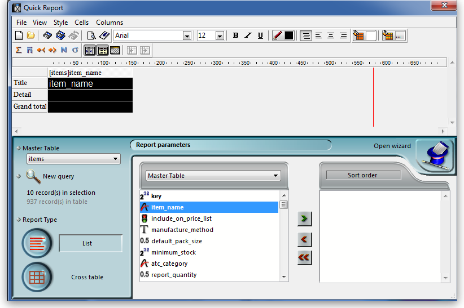Image resolution: width=464 pixels, height=308 pixels.
Task: Click the green arrow to add sort field
Action: 304,218
